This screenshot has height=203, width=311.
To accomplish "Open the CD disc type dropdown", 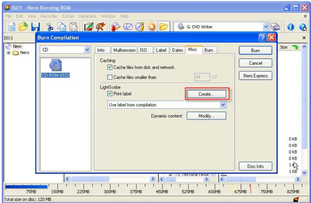I will pyautogui.click(x=87, y=50).
